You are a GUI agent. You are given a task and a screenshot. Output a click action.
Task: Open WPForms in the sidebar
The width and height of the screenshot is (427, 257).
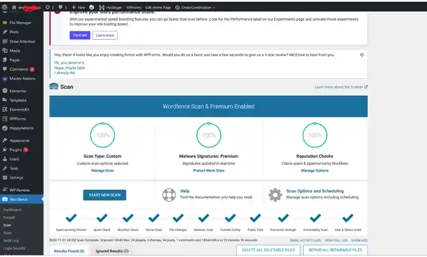(18, 119)
